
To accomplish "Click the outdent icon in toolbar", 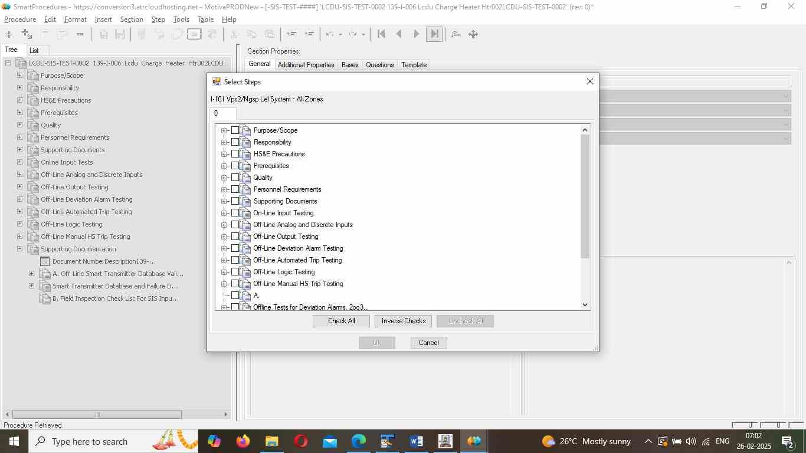I will pos(291,34).
